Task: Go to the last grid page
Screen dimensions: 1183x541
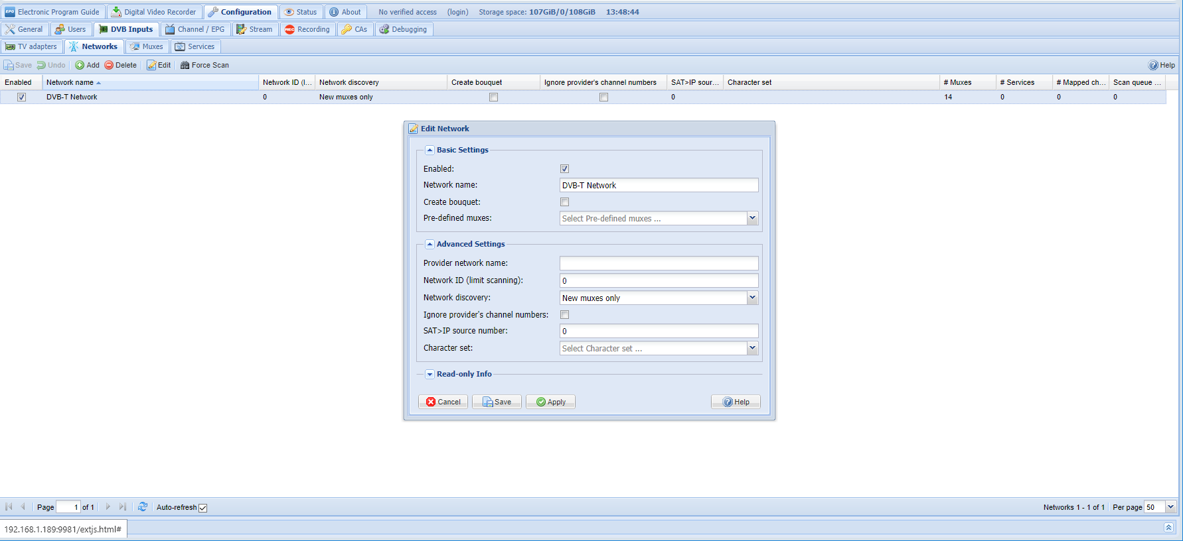Action: coord(123,507)
